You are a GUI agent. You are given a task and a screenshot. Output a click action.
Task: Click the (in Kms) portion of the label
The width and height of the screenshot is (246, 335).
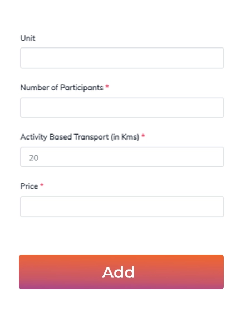point(125,137)
